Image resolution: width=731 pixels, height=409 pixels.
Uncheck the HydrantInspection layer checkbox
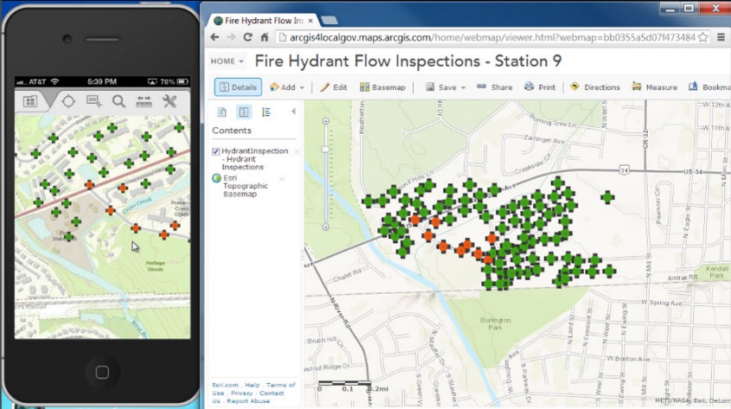[x=216, y=151]
